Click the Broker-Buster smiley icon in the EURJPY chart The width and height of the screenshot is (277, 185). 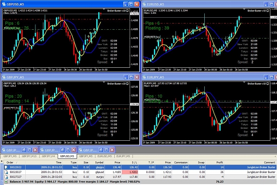pyautogui.click(x=268, y=84)
